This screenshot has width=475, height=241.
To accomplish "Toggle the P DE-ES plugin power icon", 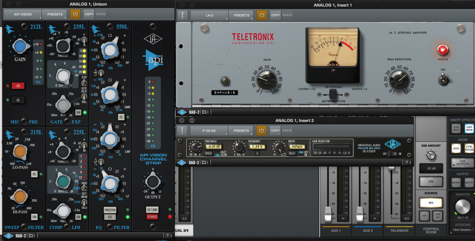I will coord(262,131).
